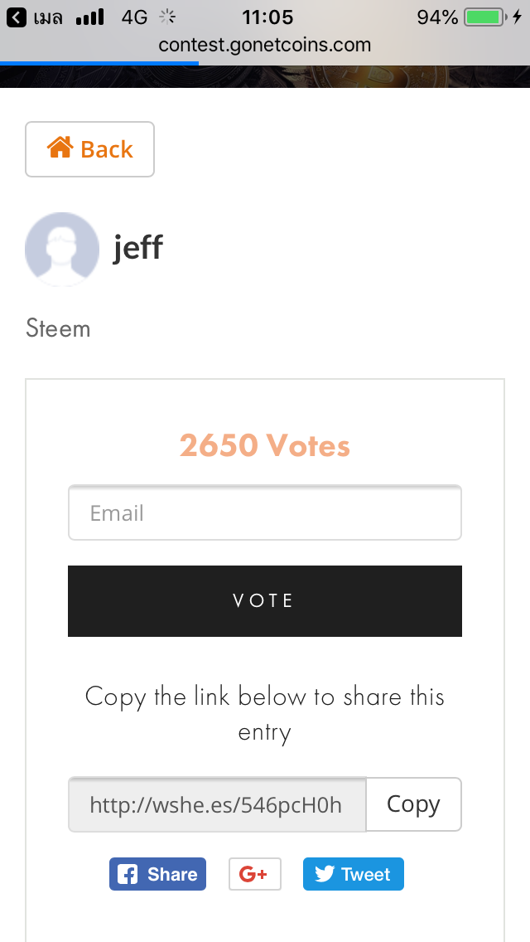
Task: Click the username jeff
Action: pos(137,247)
